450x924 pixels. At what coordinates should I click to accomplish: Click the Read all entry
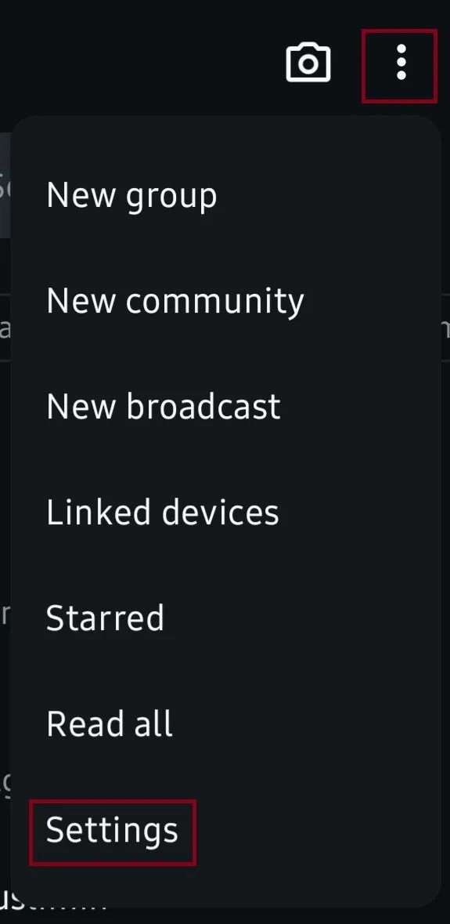pyautogui.click(x=225, y=723)
